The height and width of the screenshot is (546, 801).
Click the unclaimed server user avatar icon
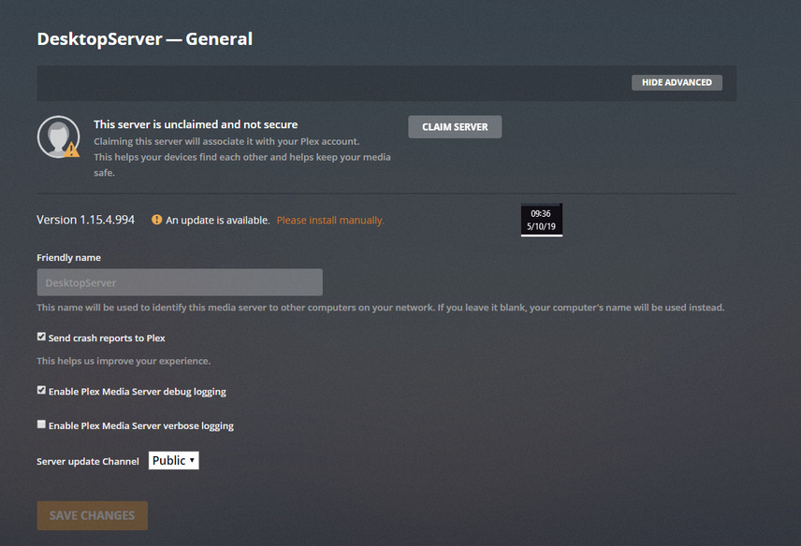[x=59, y=136]
